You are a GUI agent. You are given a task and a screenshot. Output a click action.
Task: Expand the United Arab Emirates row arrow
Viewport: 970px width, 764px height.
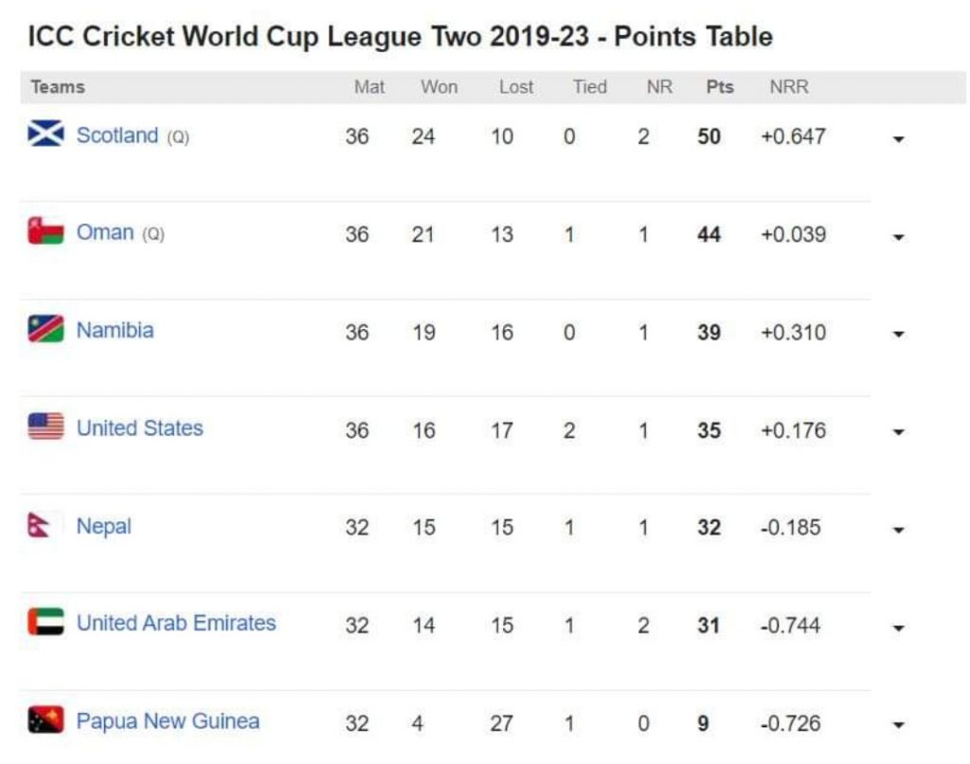click(x=898, y=628)
